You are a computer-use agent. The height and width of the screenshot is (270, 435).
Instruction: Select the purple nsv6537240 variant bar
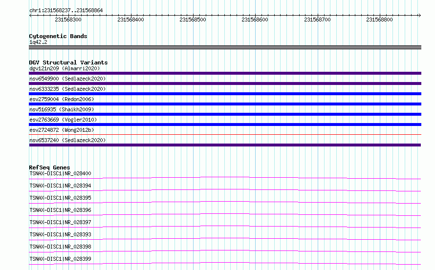225,145
